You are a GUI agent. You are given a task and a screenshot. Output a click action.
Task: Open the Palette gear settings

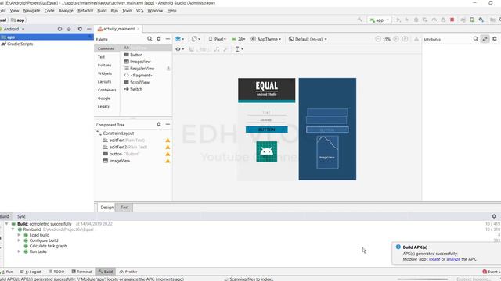point(158,39)
